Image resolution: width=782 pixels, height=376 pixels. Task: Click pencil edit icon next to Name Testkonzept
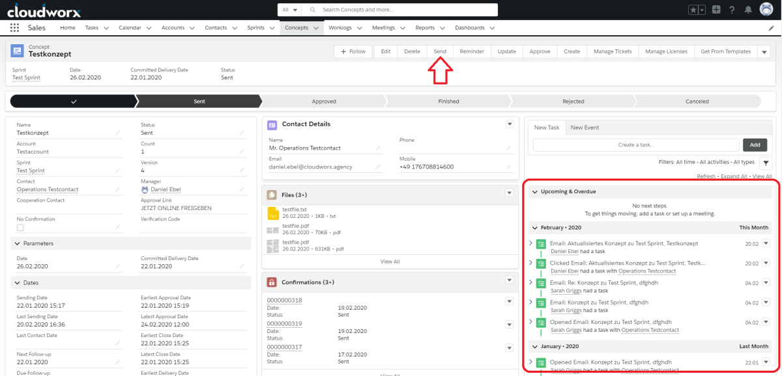pyautogui.click(x=118, y=133)
